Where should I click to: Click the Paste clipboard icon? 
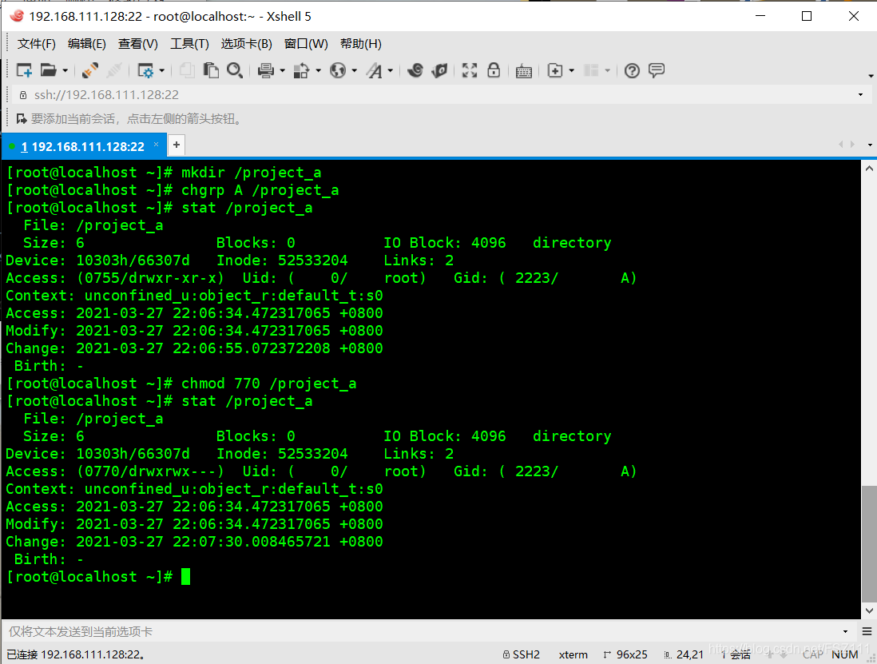[211, 70]
